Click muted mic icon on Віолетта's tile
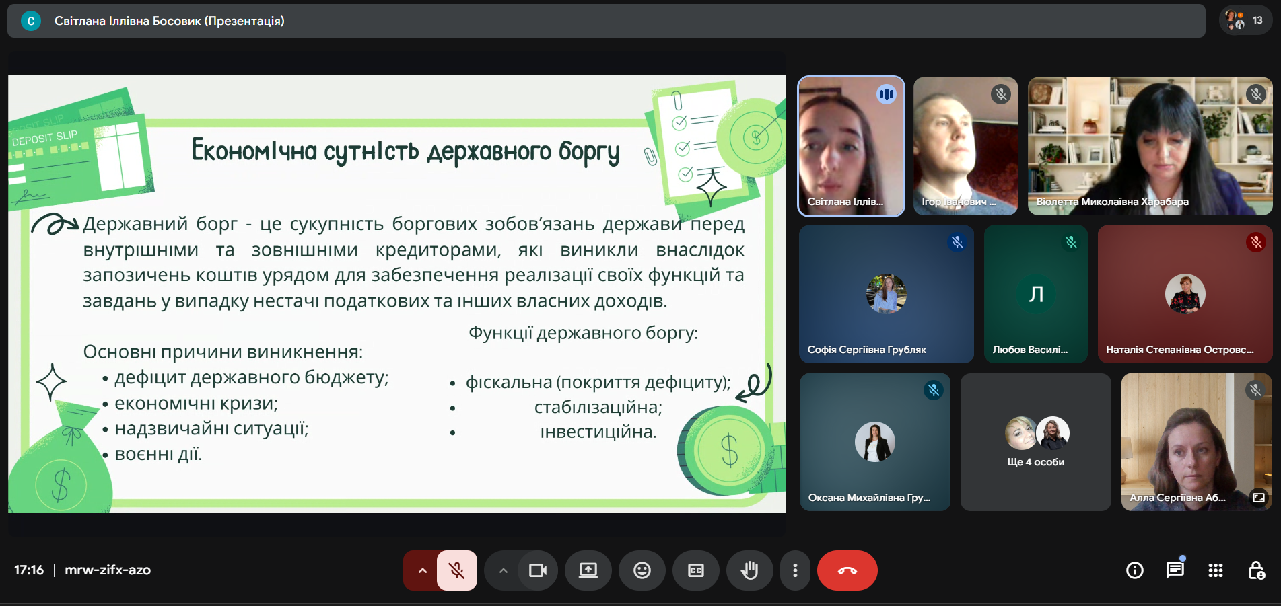 point(1255,94)
